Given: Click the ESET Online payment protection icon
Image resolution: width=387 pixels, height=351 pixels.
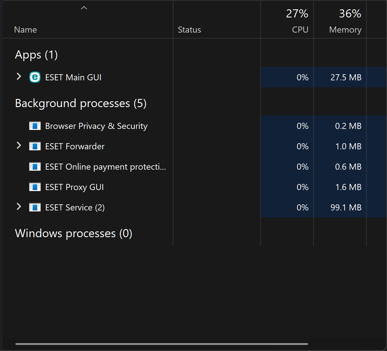Looking at the screenshot, I should [35, 166].
